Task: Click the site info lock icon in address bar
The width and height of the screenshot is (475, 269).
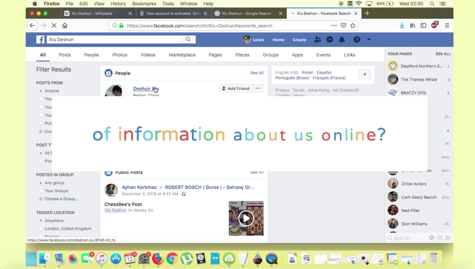Action: tap(121, 26)
